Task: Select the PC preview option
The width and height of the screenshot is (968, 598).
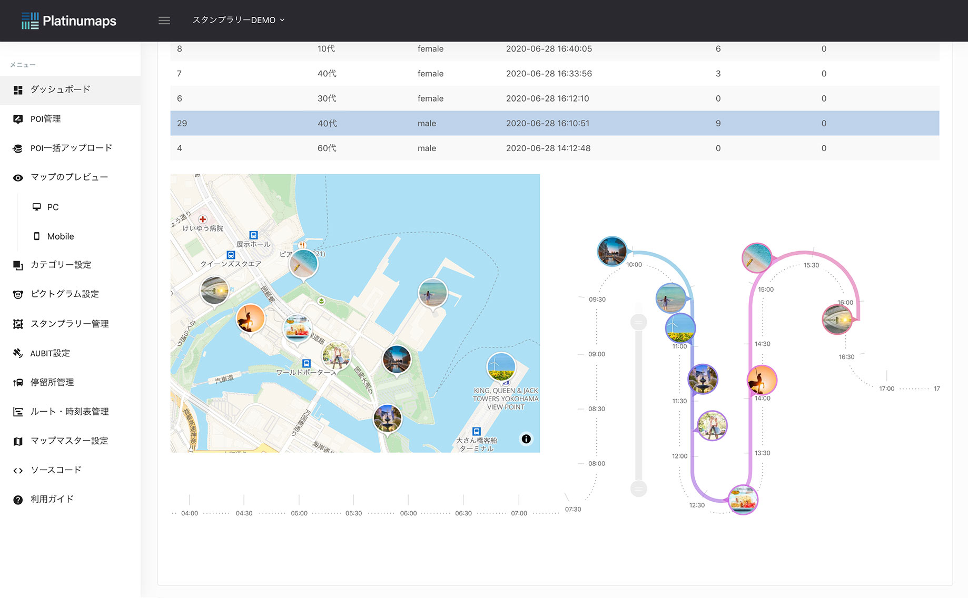Action: click(53, 207)
